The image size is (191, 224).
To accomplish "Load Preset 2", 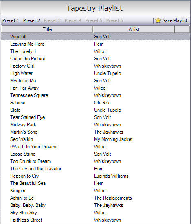I will click(x=32, y=20).
